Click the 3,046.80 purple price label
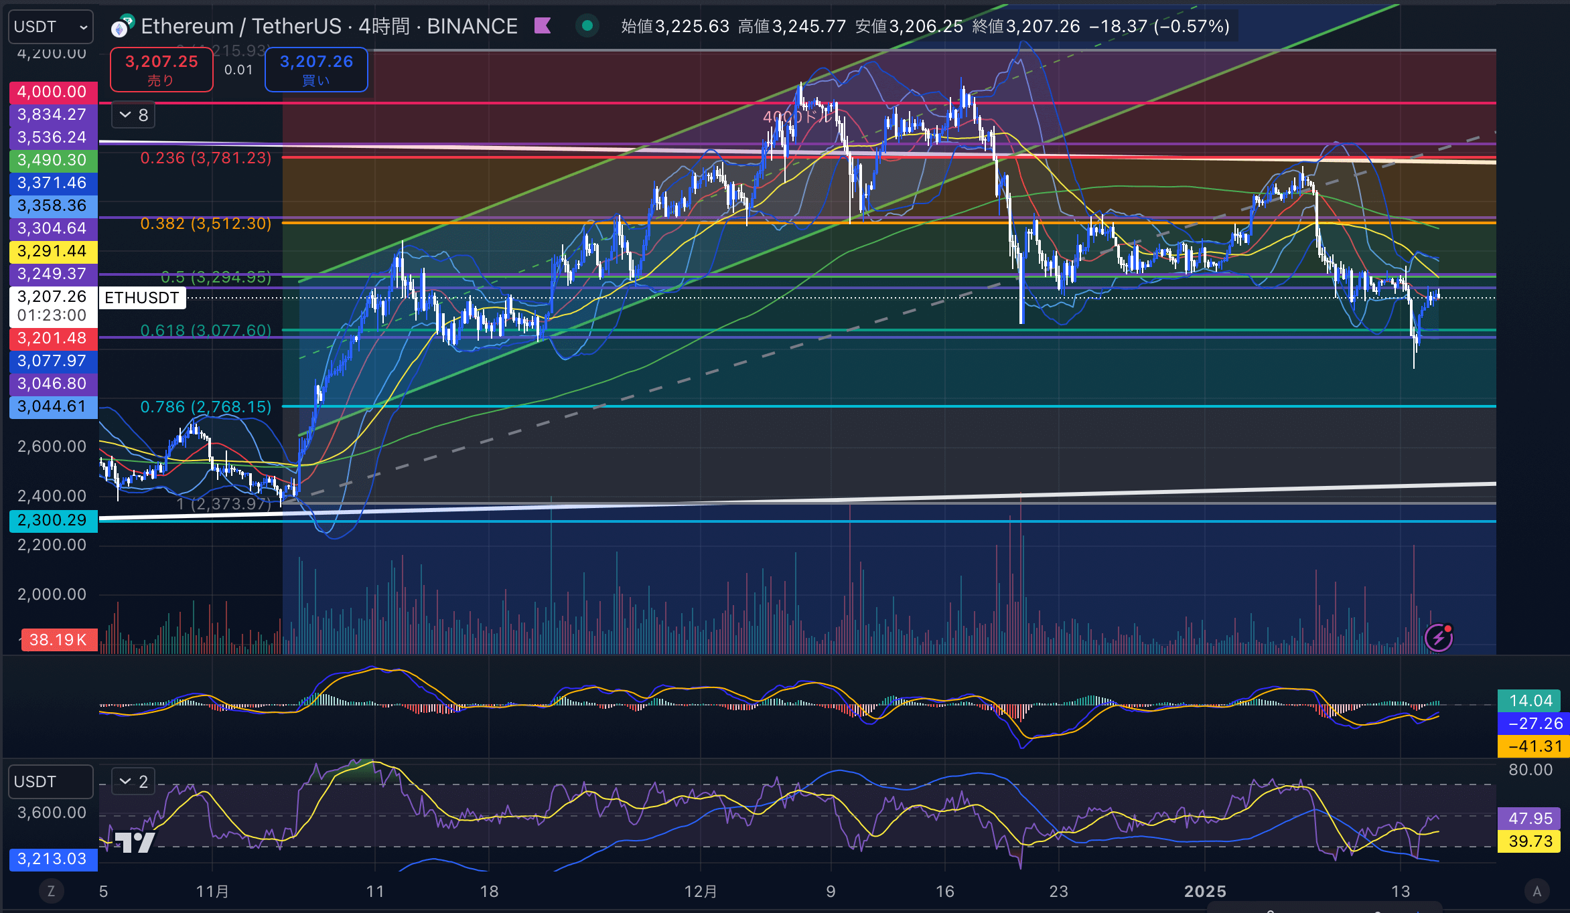Image resolution: width=1570 pixels, height=913 pixels. pos(53,384)
